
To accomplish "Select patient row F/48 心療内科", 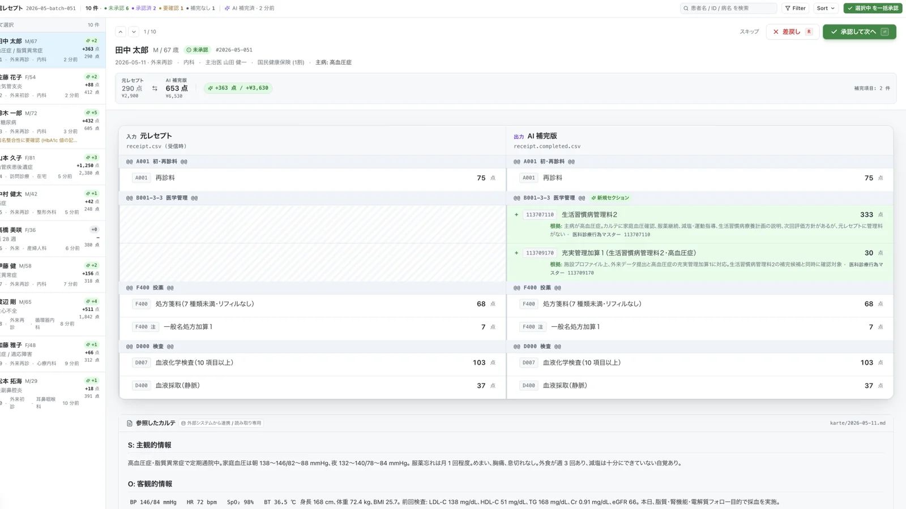I will (53, 354).
